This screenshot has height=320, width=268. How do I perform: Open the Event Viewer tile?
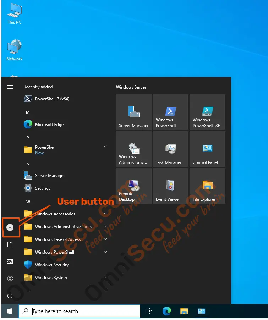171,186
